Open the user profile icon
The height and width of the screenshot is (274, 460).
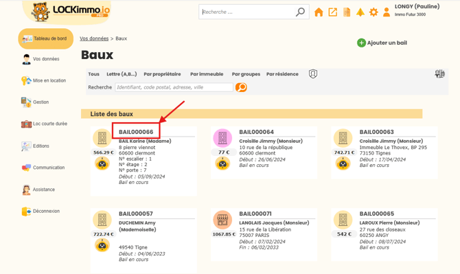click(387, 12)
